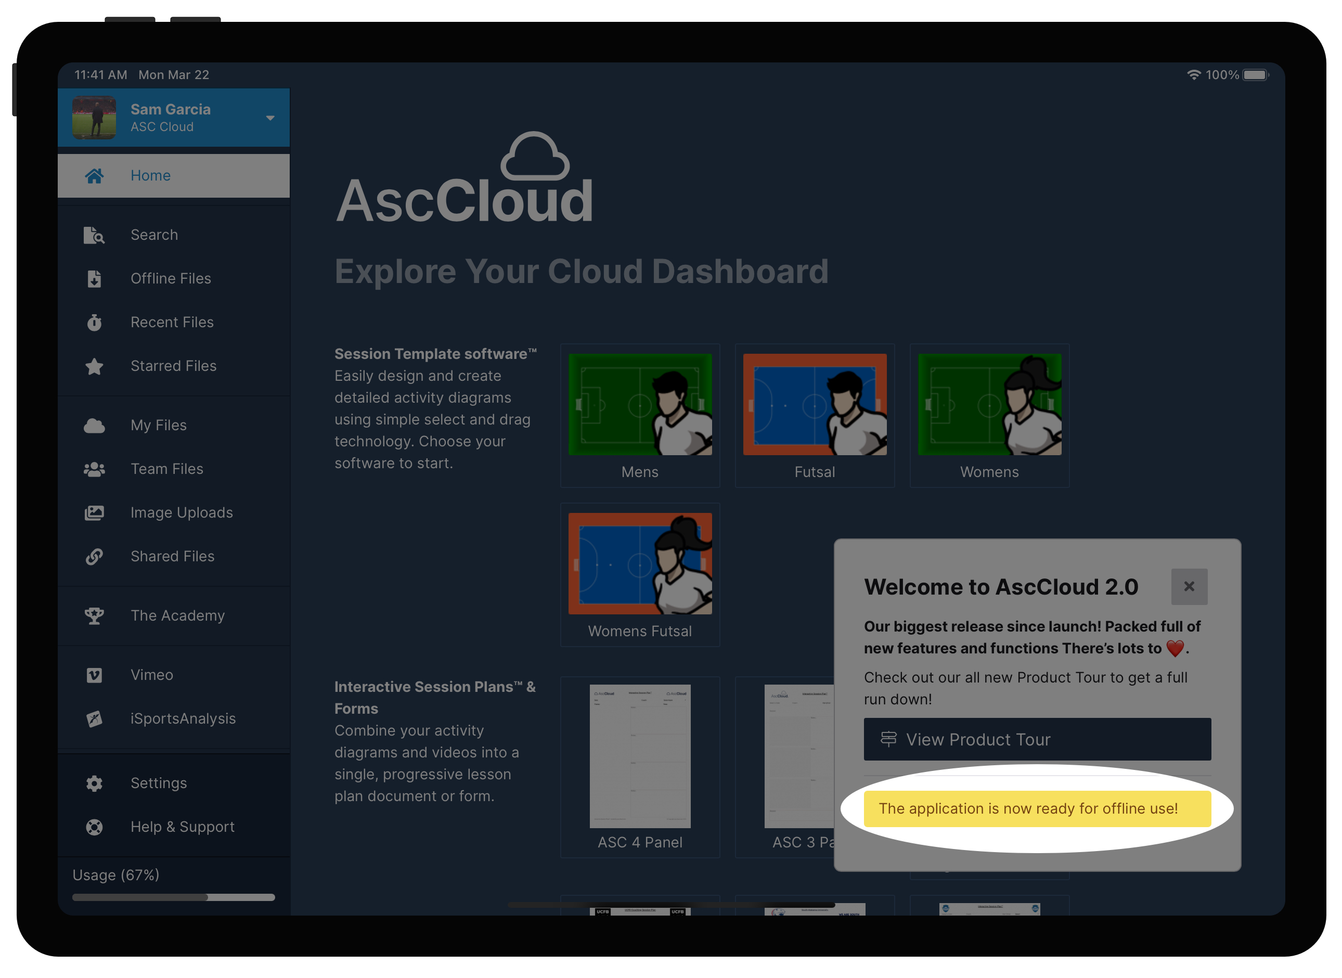Expand the Sam Garcia account dropdown arrow
Viewport: 1342px width, 978px height.
point(270,118)
